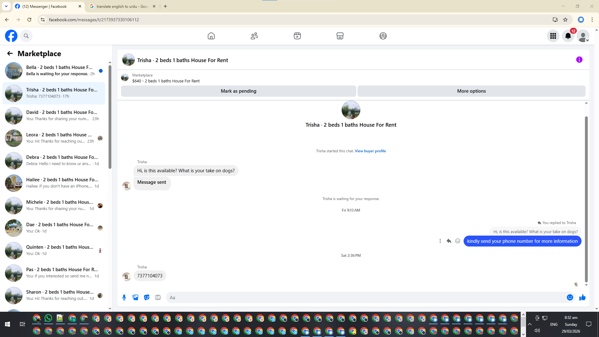Screen dimensions: 599x337
Task: Switch to the translate english to urdu tab
Action: 122,6
